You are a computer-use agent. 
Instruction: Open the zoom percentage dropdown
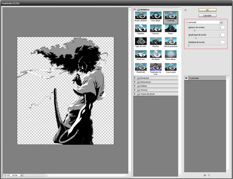tap(22, 175)
